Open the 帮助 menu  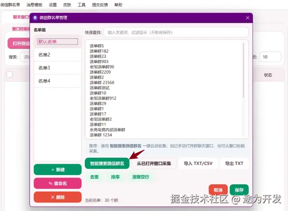pyautogui.click(x=118, y=5)
